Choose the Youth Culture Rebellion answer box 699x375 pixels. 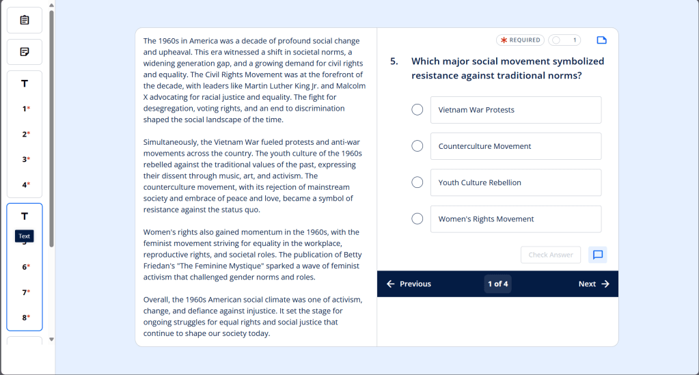515,182
